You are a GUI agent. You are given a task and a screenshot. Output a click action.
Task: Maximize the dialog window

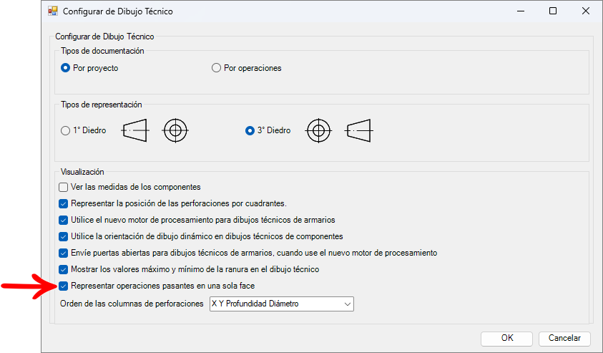coord(553,11)
